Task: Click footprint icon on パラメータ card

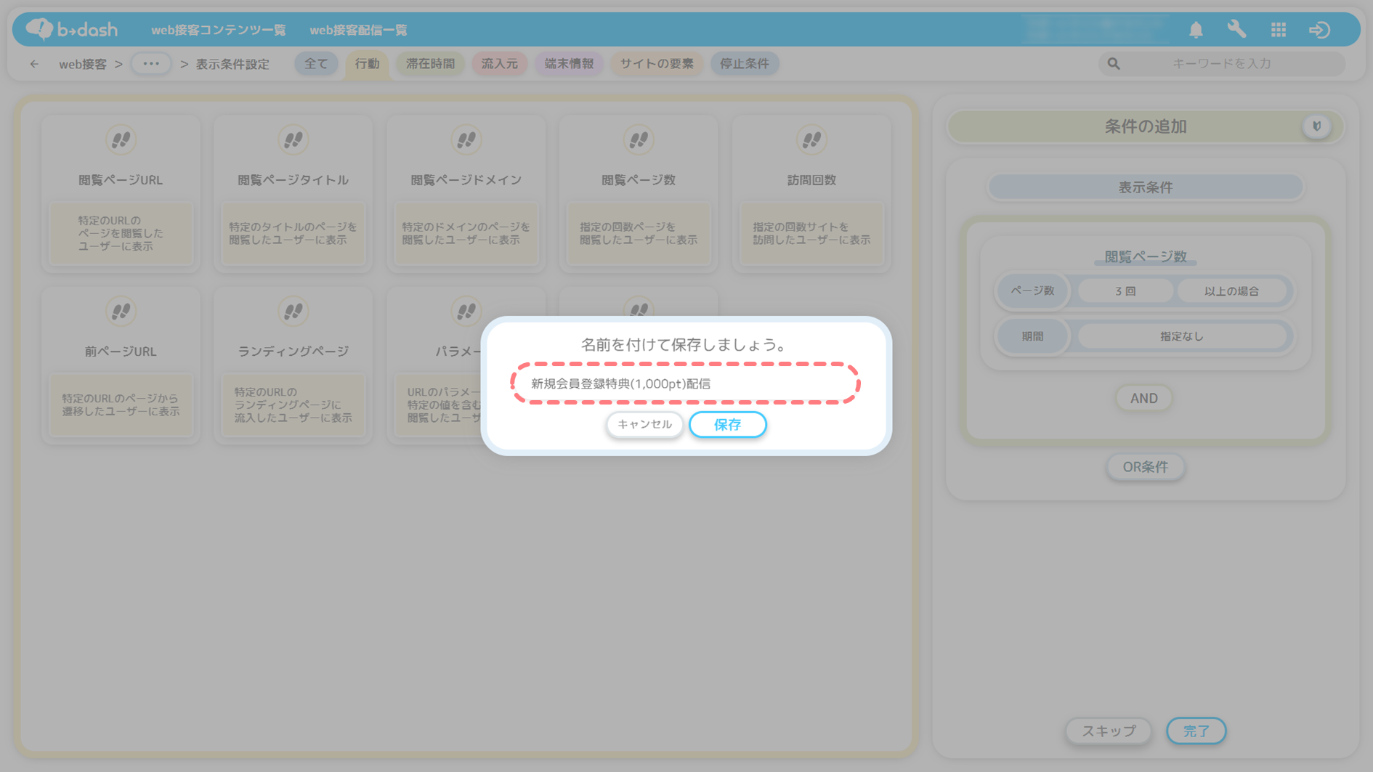Action: (466, 312)
